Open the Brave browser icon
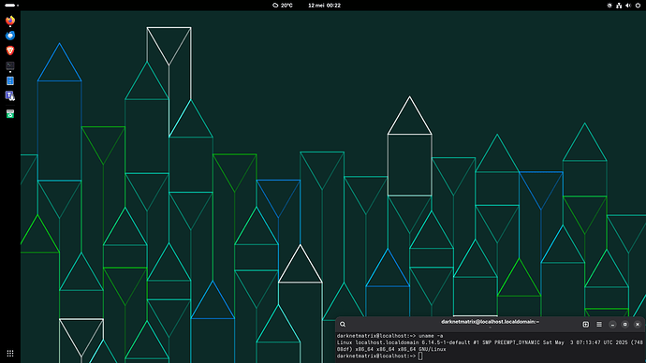646x363 pixels. pyautogui.click(x=10, y=51)
